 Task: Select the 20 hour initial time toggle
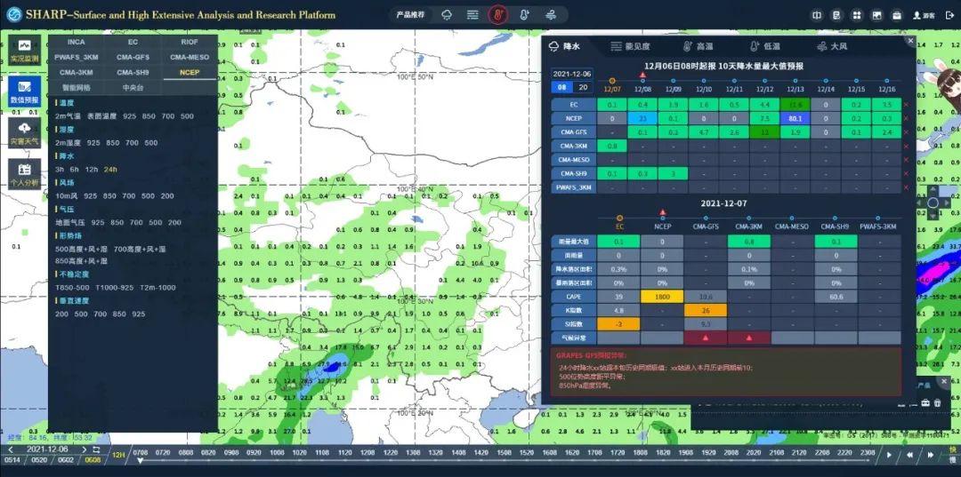click(583, 87)
